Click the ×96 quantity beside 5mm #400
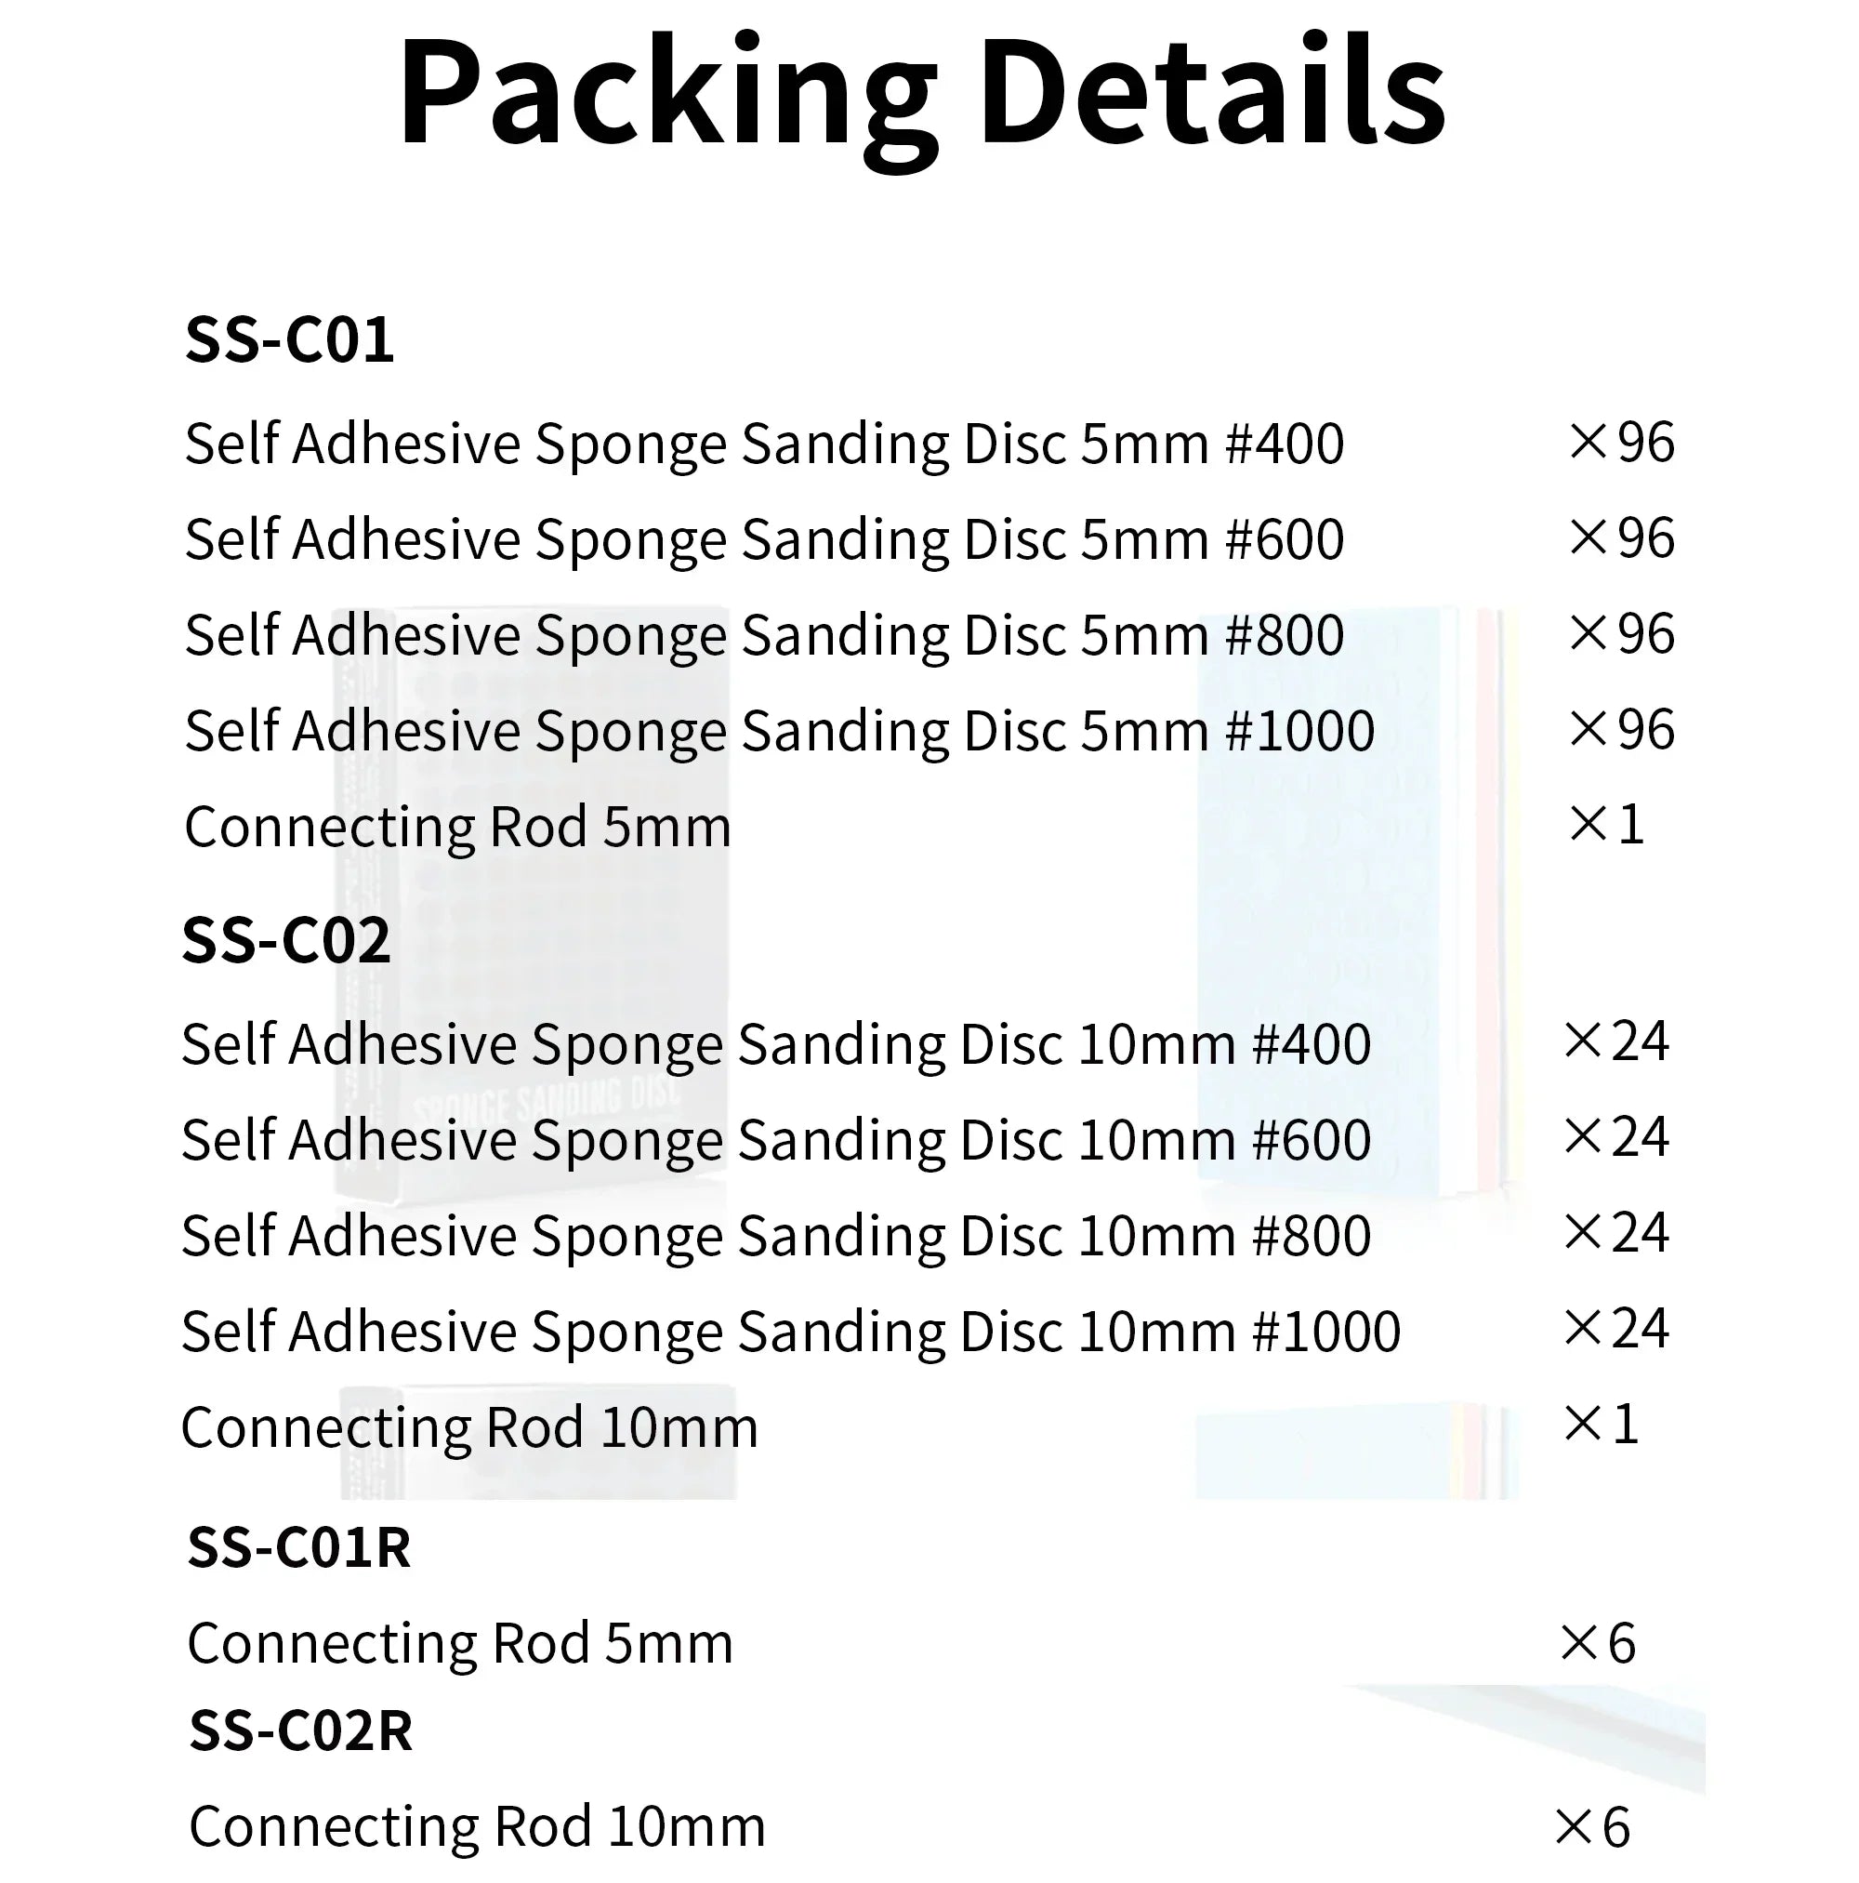The image size is (1859, 1883). (x=1621, y=443)
